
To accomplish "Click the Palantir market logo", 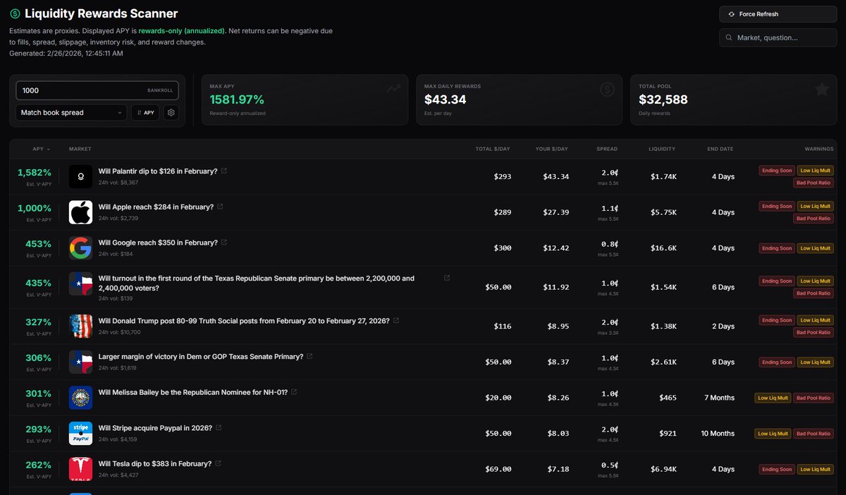I will 80,176.
